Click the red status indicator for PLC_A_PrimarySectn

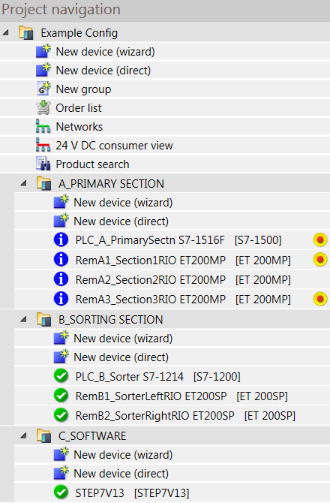click(x=320, y=239)
